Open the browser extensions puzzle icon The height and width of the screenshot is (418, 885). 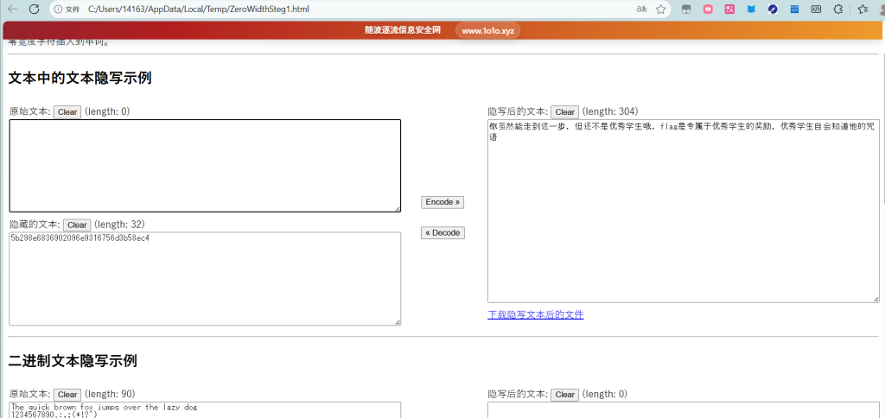[x=838, y=9]
